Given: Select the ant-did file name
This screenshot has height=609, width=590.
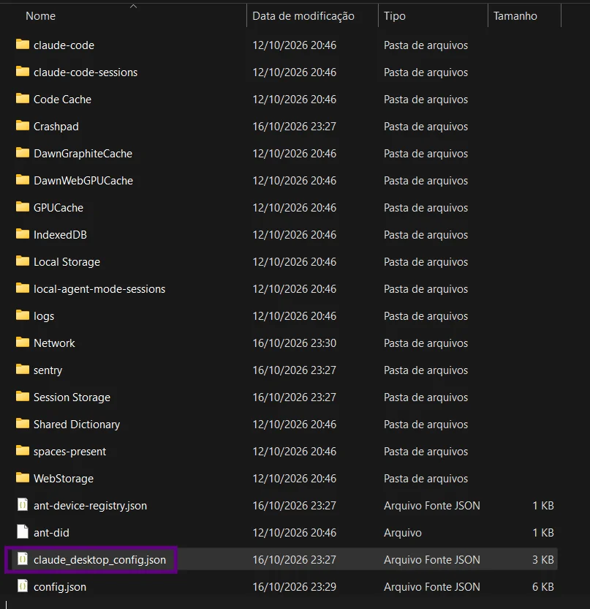Looking at the screenshot, I should click(51, 533).
